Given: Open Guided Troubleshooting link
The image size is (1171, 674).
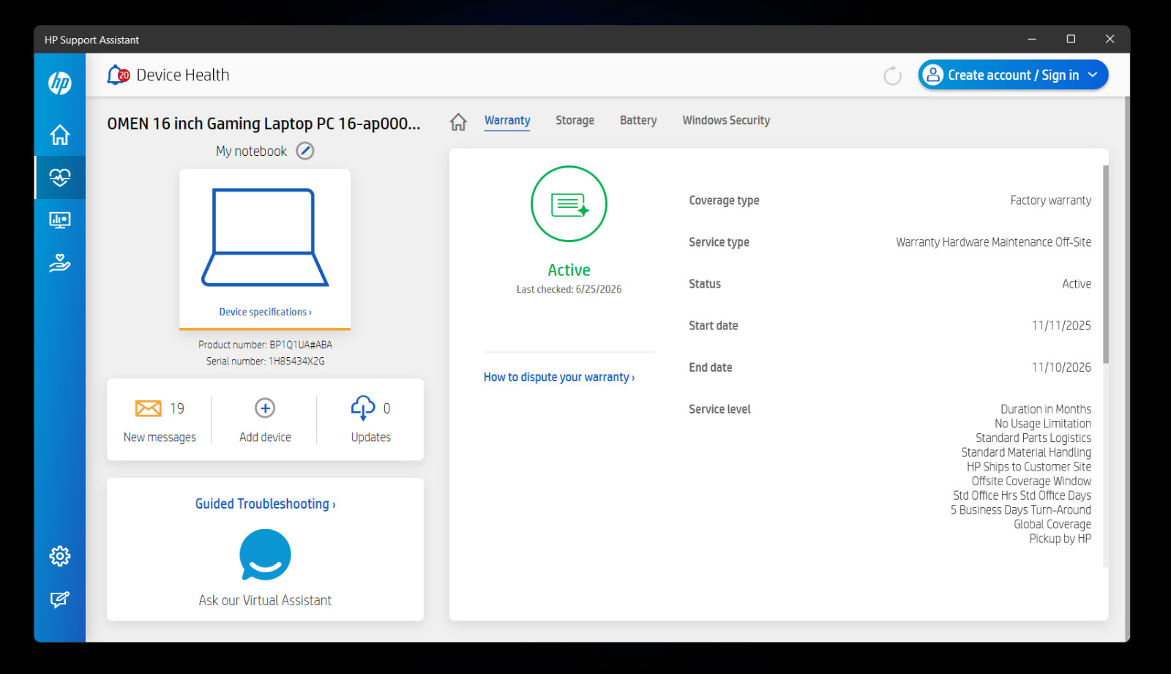Looking at the screenshot, I should 265,504.
